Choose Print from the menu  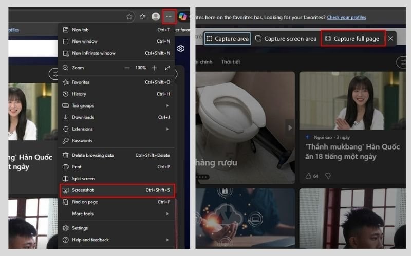[x=117, y=167]
